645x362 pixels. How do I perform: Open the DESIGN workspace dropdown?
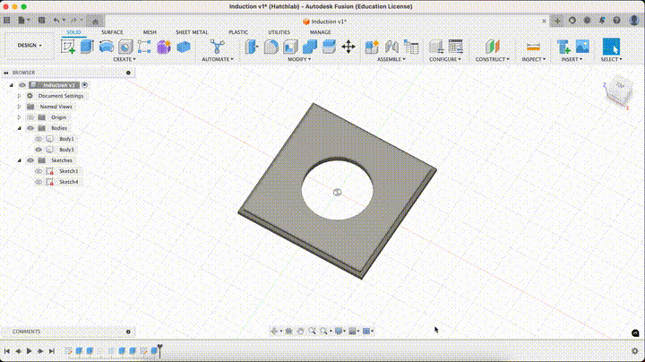[x=30, y=45]
